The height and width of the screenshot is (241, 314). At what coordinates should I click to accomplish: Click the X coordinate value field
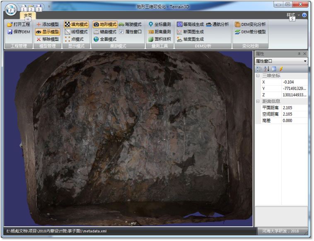(295, 82)
